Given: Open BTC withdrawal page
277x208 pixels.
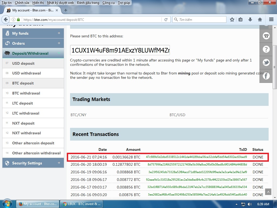Looking at the screenshot, I should pyautogui.click(x=33, y=93).
